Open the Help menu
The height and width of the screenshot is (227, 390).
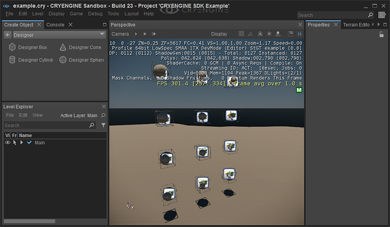click(148, 14)
